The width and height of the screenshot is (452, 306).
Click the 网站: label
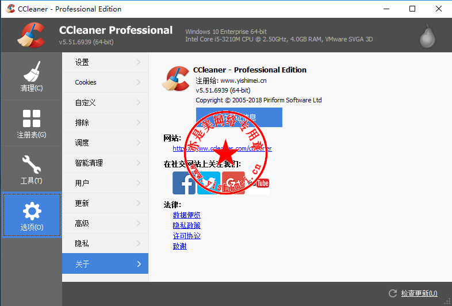coord(172,138)
